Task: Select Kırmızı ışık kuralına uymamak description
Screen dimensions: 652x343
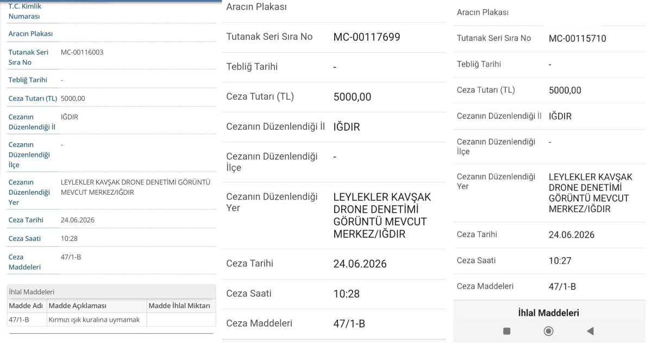Action: click(94, 320)
